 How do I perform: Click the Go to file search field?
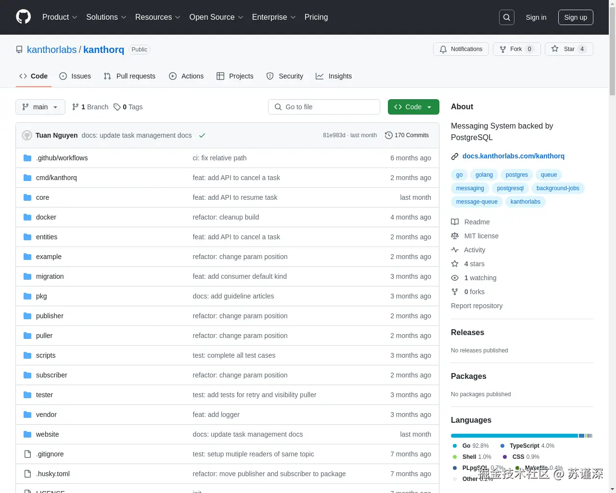coord(324,107)
